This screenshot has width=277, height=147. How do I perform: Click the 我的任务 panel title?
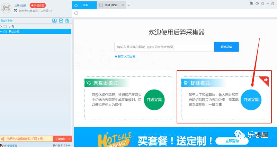point(6,21)
